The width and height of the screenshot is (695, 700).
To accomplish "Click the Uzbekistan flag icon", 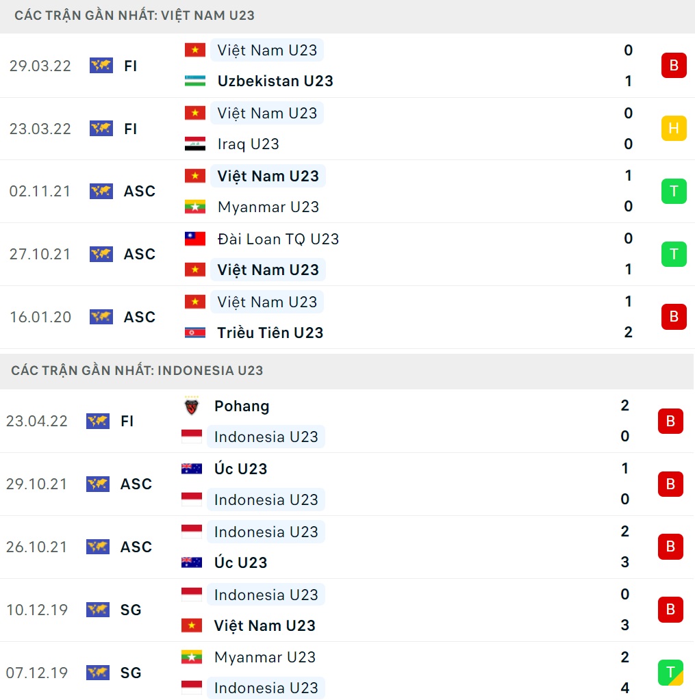I will [195, 81].
